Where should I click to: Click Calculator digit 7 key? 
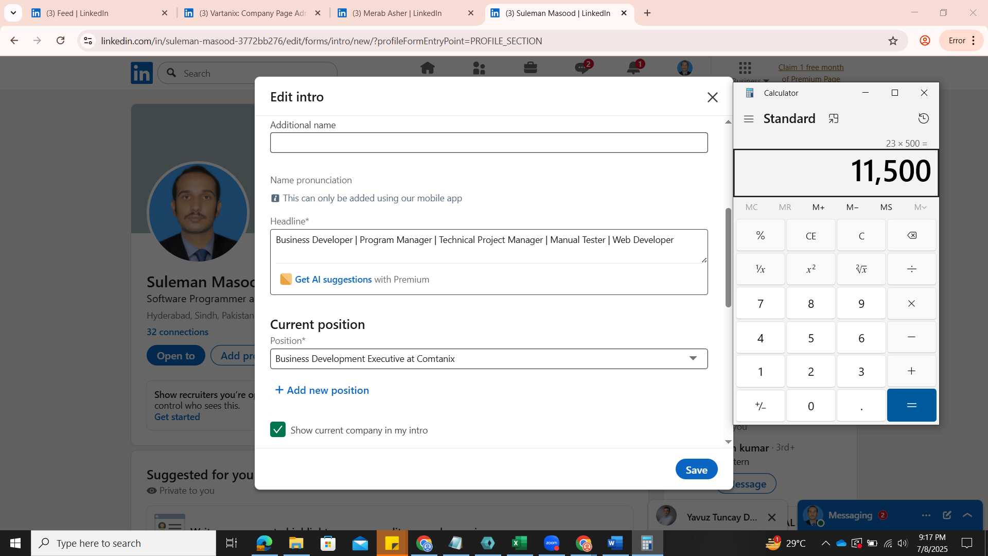(760, 303)
